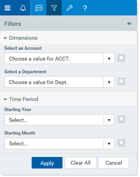Viewport: 140px width, 177px height.
Task: Apply the selected filters
Action: tap(47, 163)
